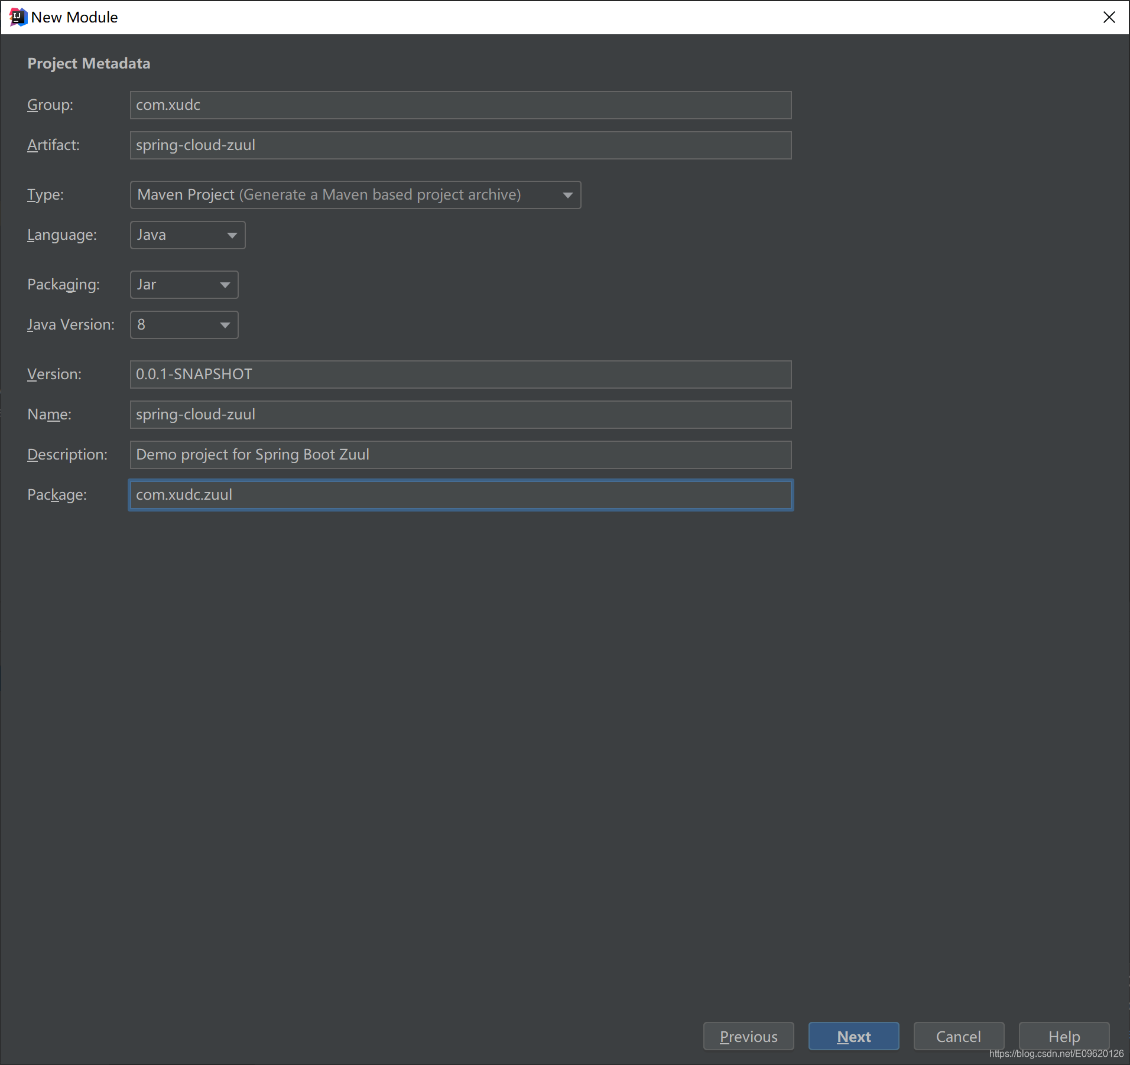Click the Version label
Viewport: 1130px width, 1065px height.
coord(54,374)
